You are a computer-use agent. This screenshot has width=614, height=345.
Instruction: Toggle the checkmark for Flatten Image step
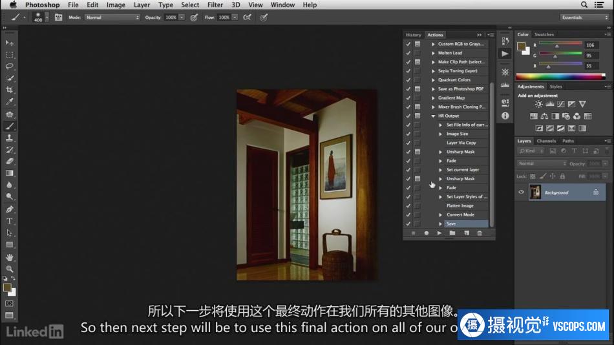(x=408, y=206)
